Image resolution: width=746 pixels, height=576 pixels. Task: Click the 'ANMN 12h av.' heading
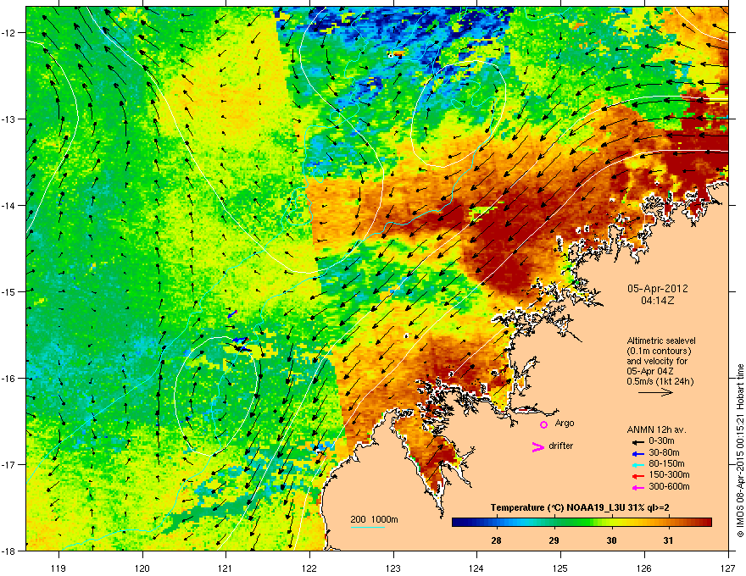(x=656, y=429)
